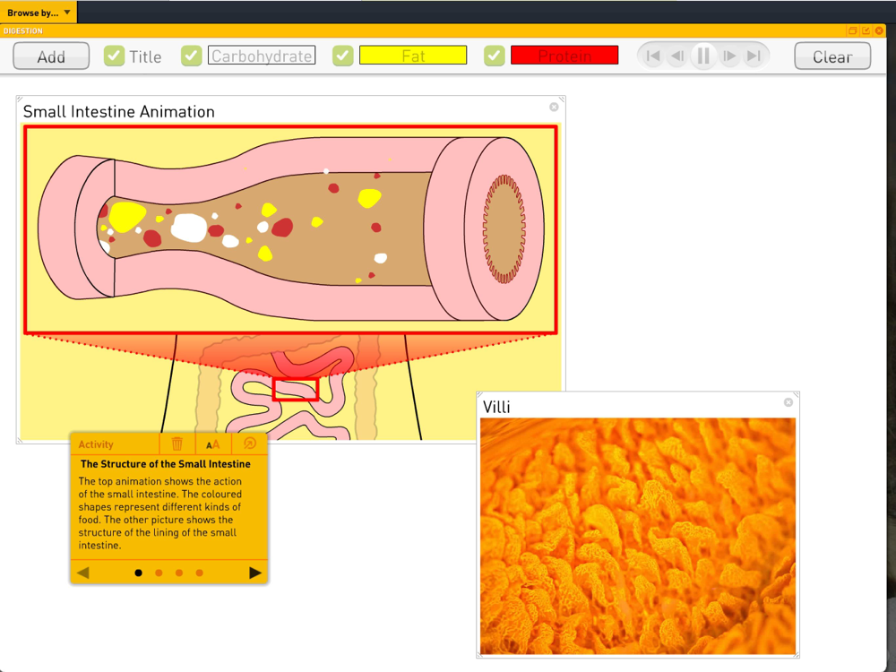Select the fourth Activity page dot
This screenshot has height=672, width=896.
(200, 573)
